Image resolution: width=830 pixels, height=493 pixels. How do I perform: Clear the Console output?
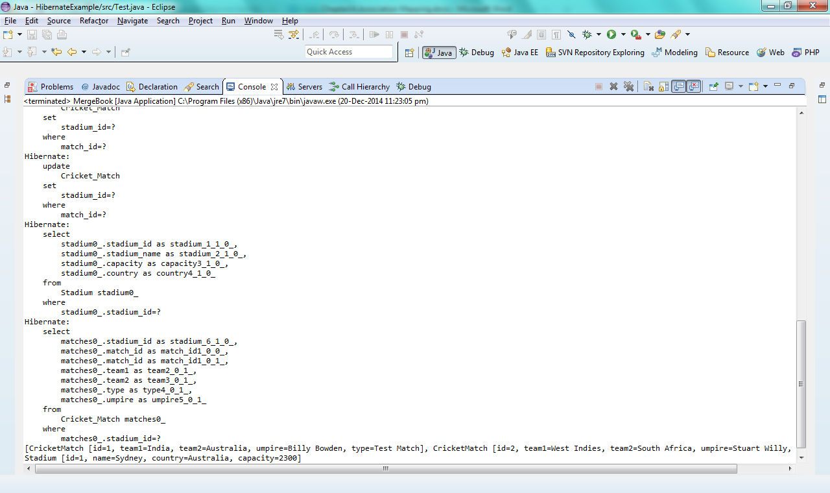(x=648, y=86)
